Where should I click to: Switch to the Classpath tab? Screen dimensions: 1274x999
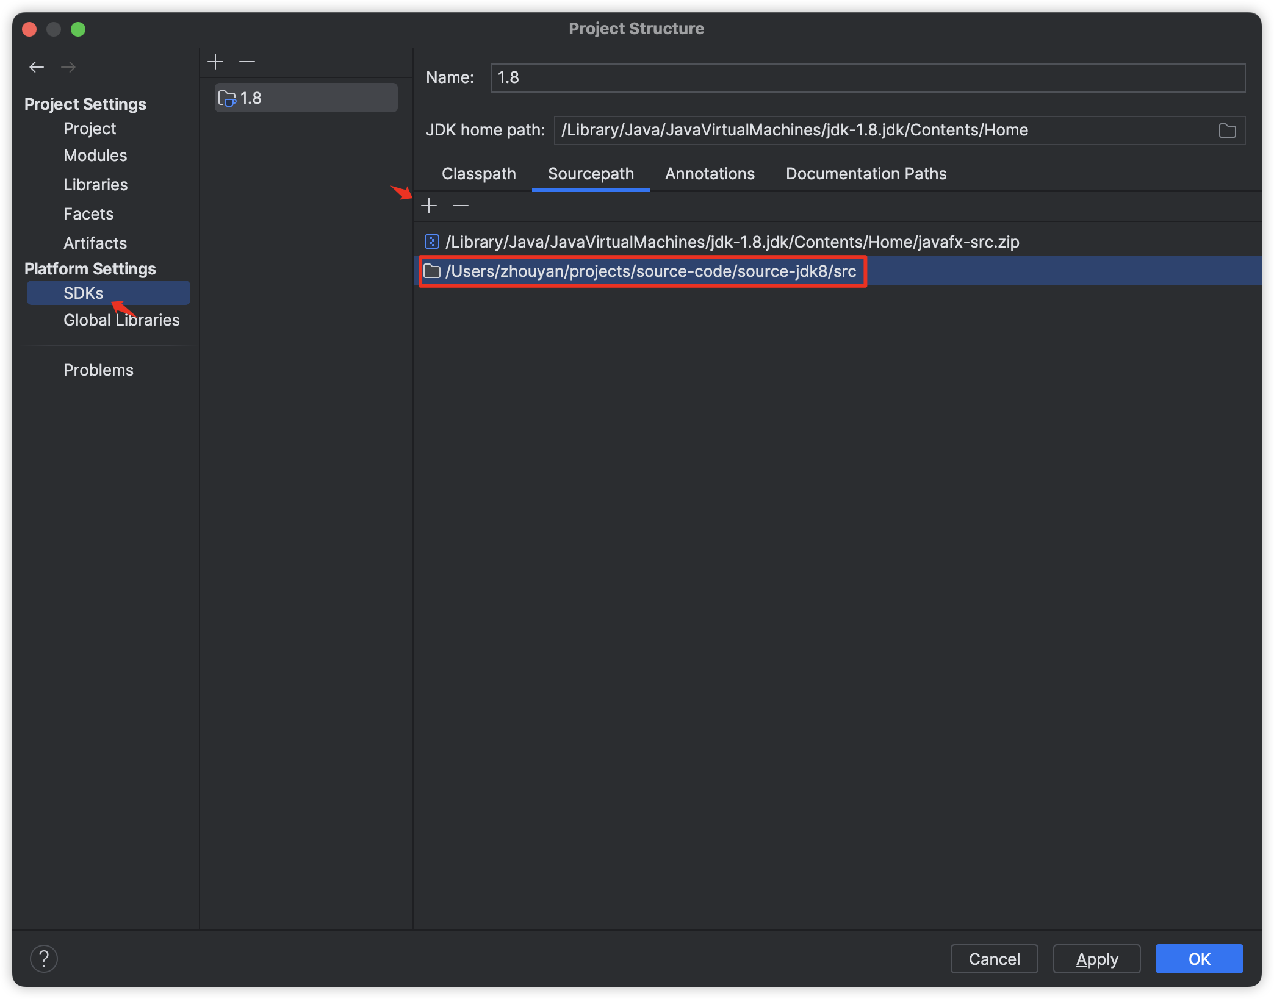pos(479,174)
